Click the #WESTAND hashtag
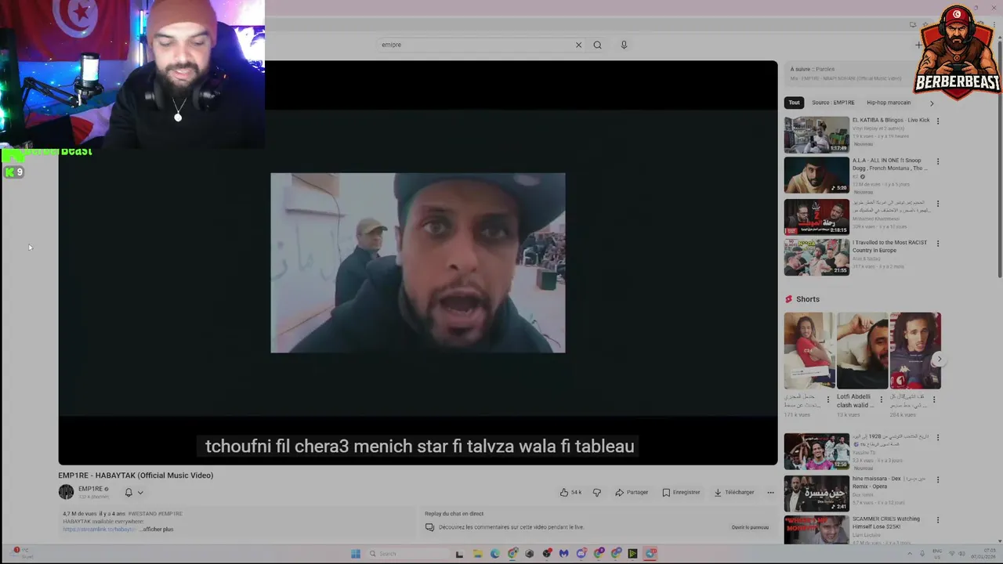This screenshot has height=564, width=1003. pyautogui.click(x=142, y=514)
